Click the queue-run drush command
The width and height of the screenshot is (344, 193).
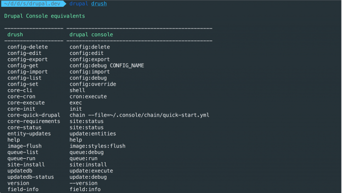[x=21, y=158]
